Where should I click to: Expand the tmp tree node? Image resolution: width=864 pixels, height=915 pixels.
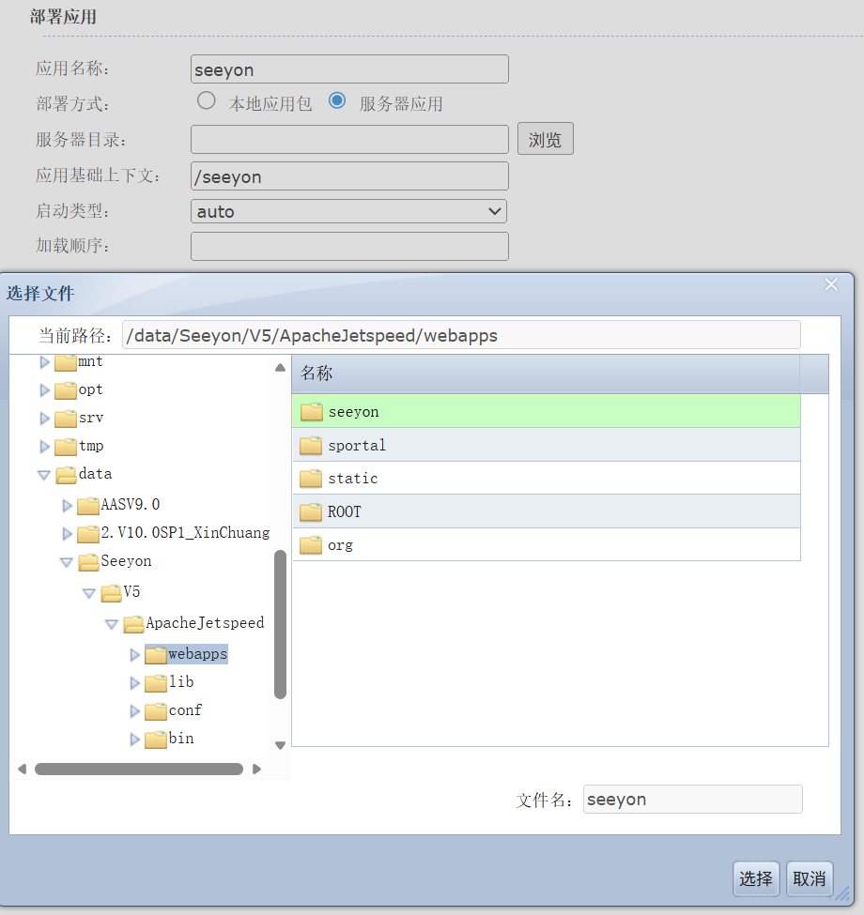[x=44, y=447]
